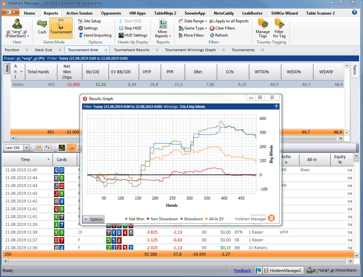Open the Last 250 hands dropdown
Screen dimensions: 363x277
[x=27, y=148]
